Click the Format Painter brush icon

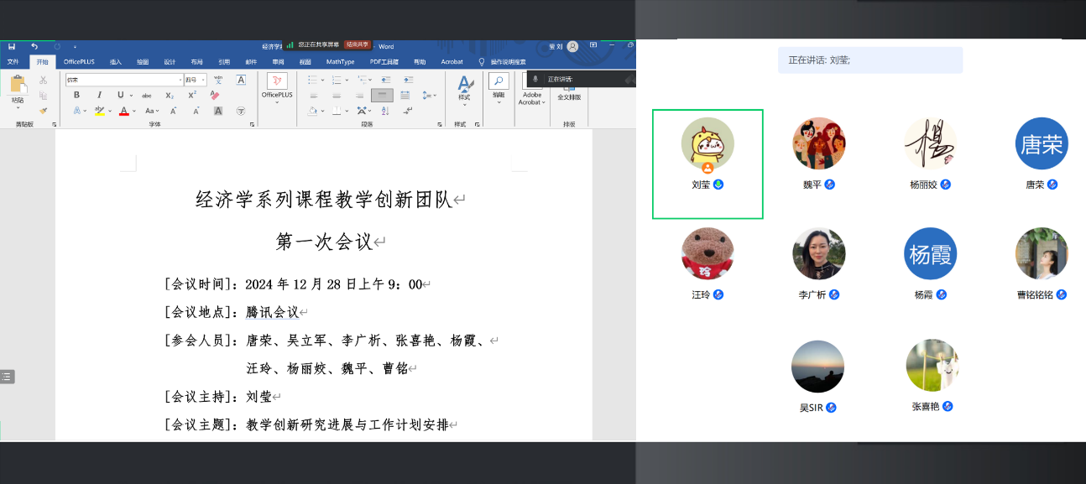(x=44, y=110)
